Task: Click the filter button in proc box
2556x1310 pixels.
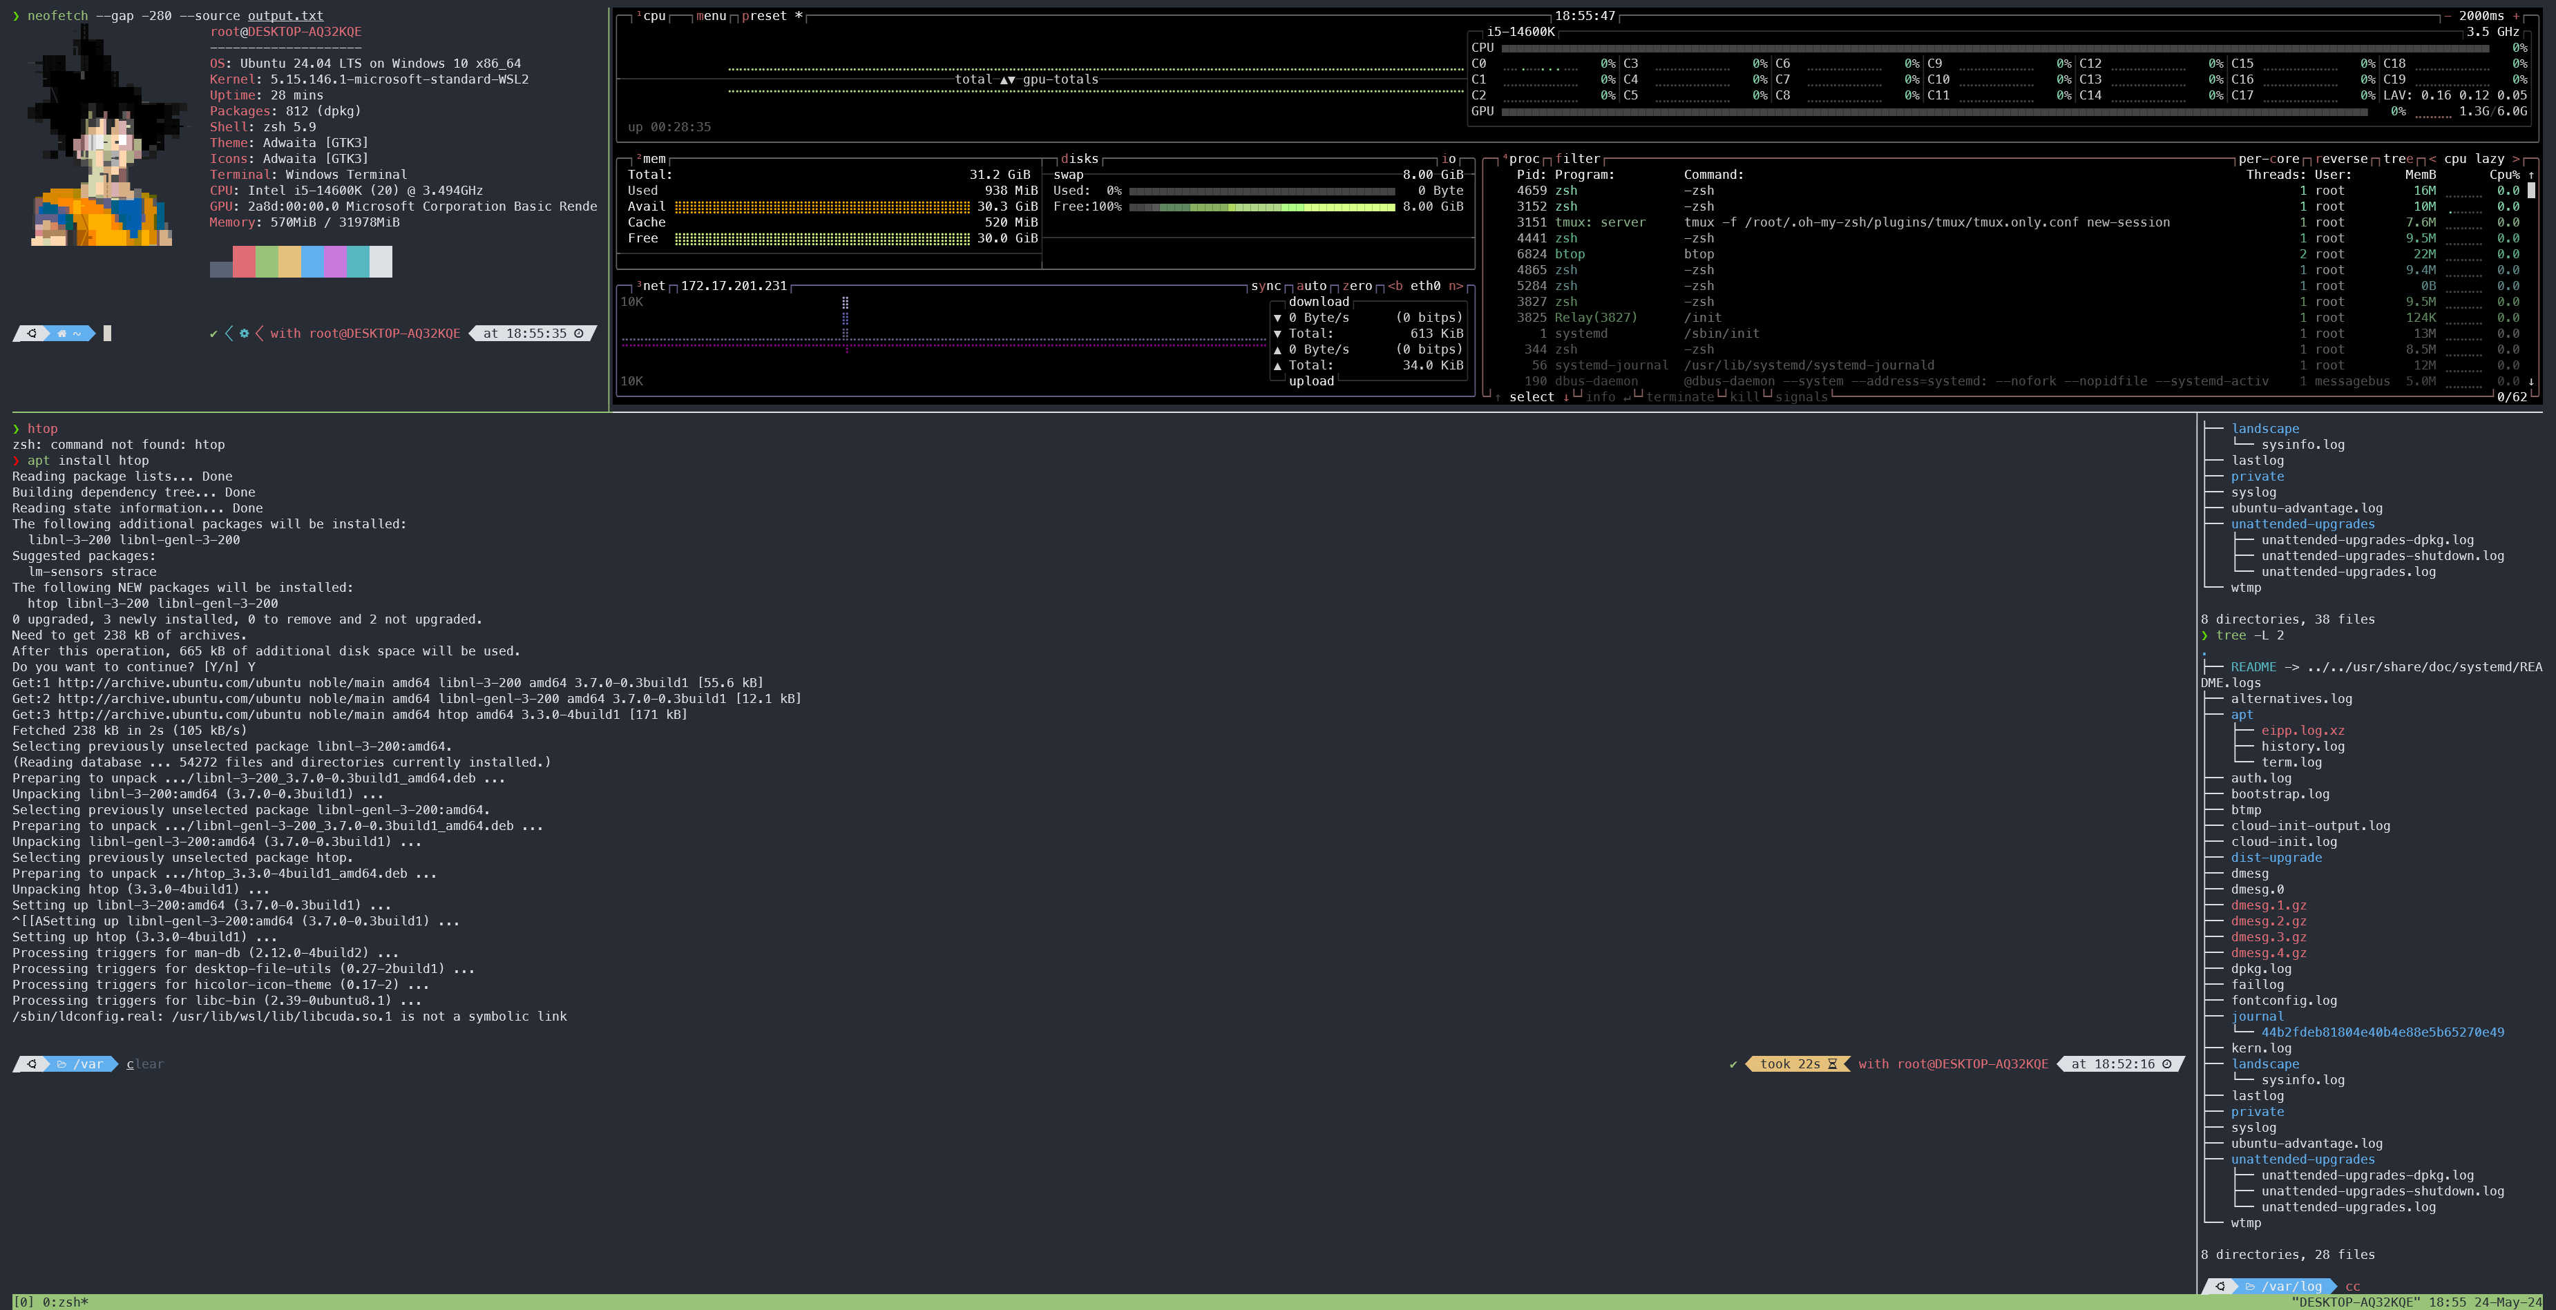Action: pos(1576,159)
